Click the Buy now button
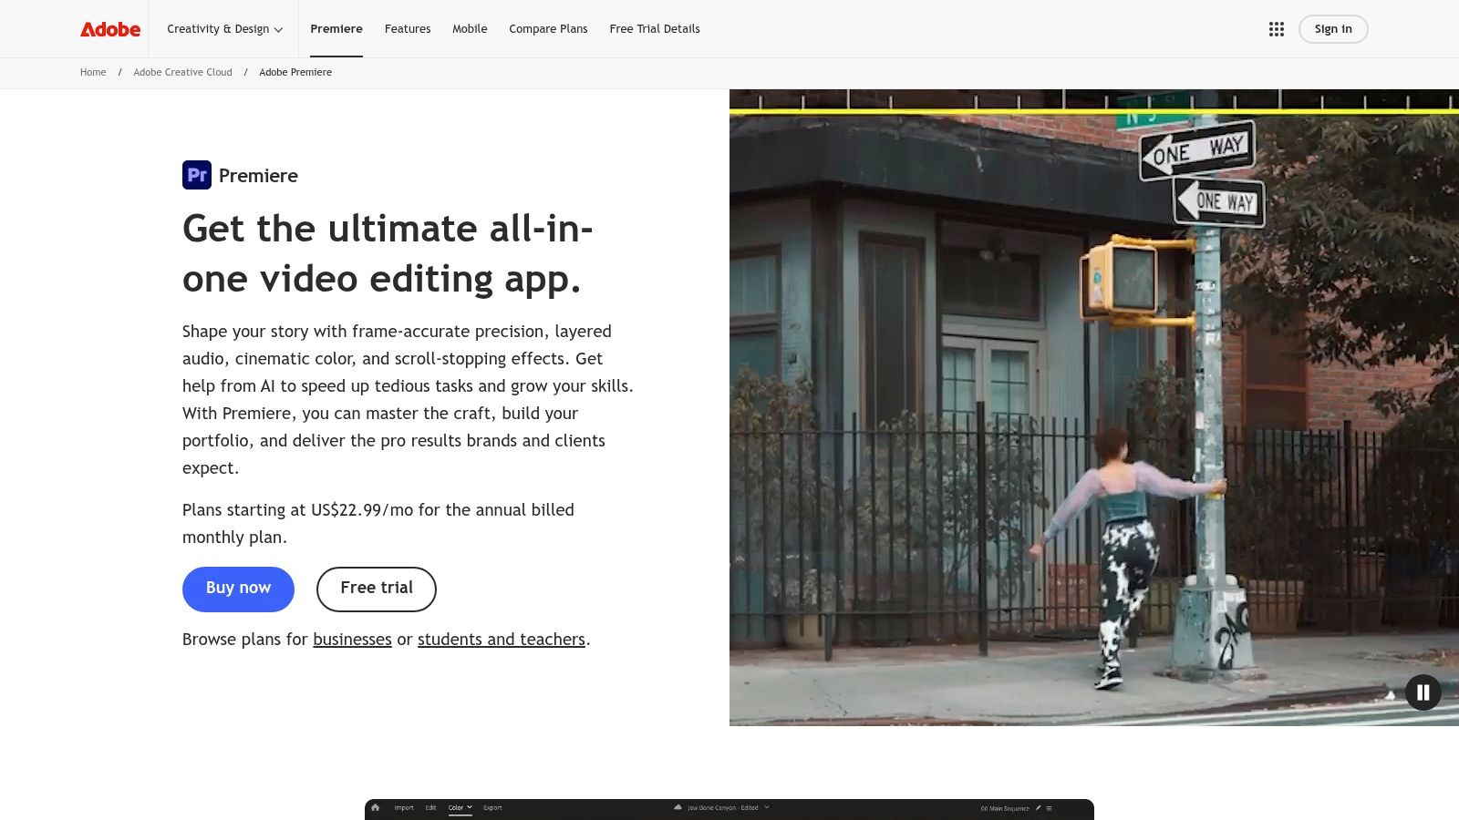This screenshot has width=1459, height=820. tap(238, 589)
